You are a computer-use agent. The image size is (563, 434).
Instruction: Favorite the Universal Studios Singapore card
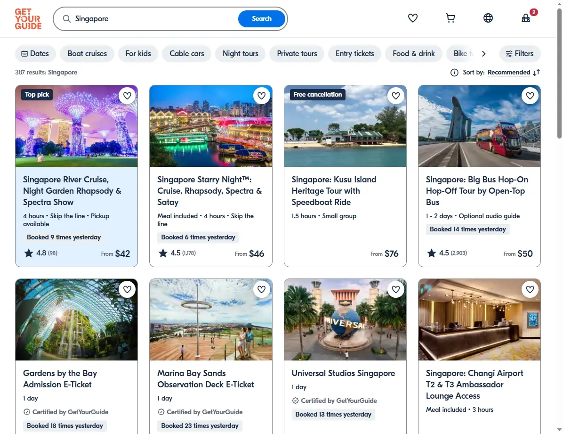396,289
